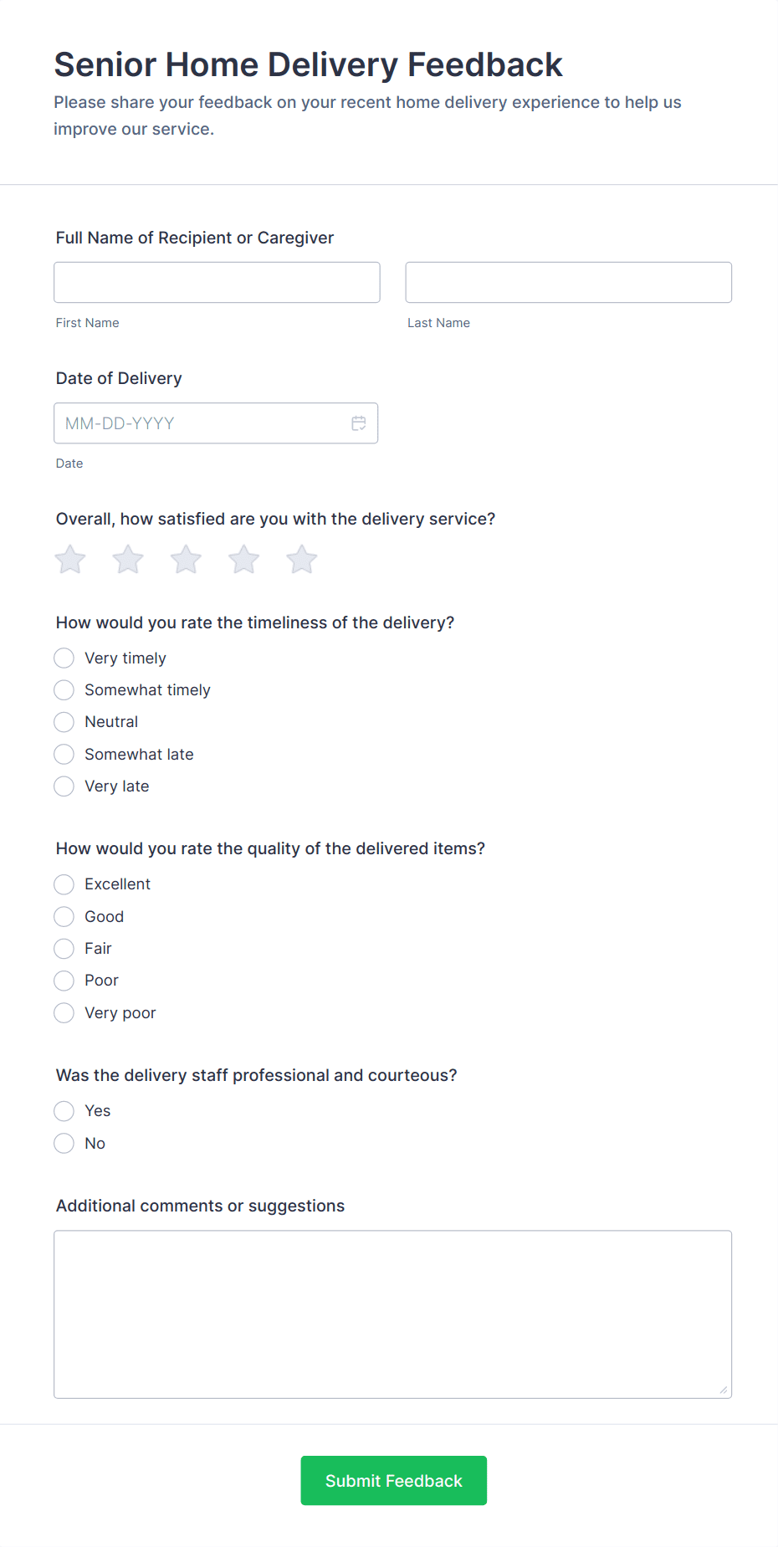
Task: Rate satisfaction with the first star
Action: coord(70,560)
